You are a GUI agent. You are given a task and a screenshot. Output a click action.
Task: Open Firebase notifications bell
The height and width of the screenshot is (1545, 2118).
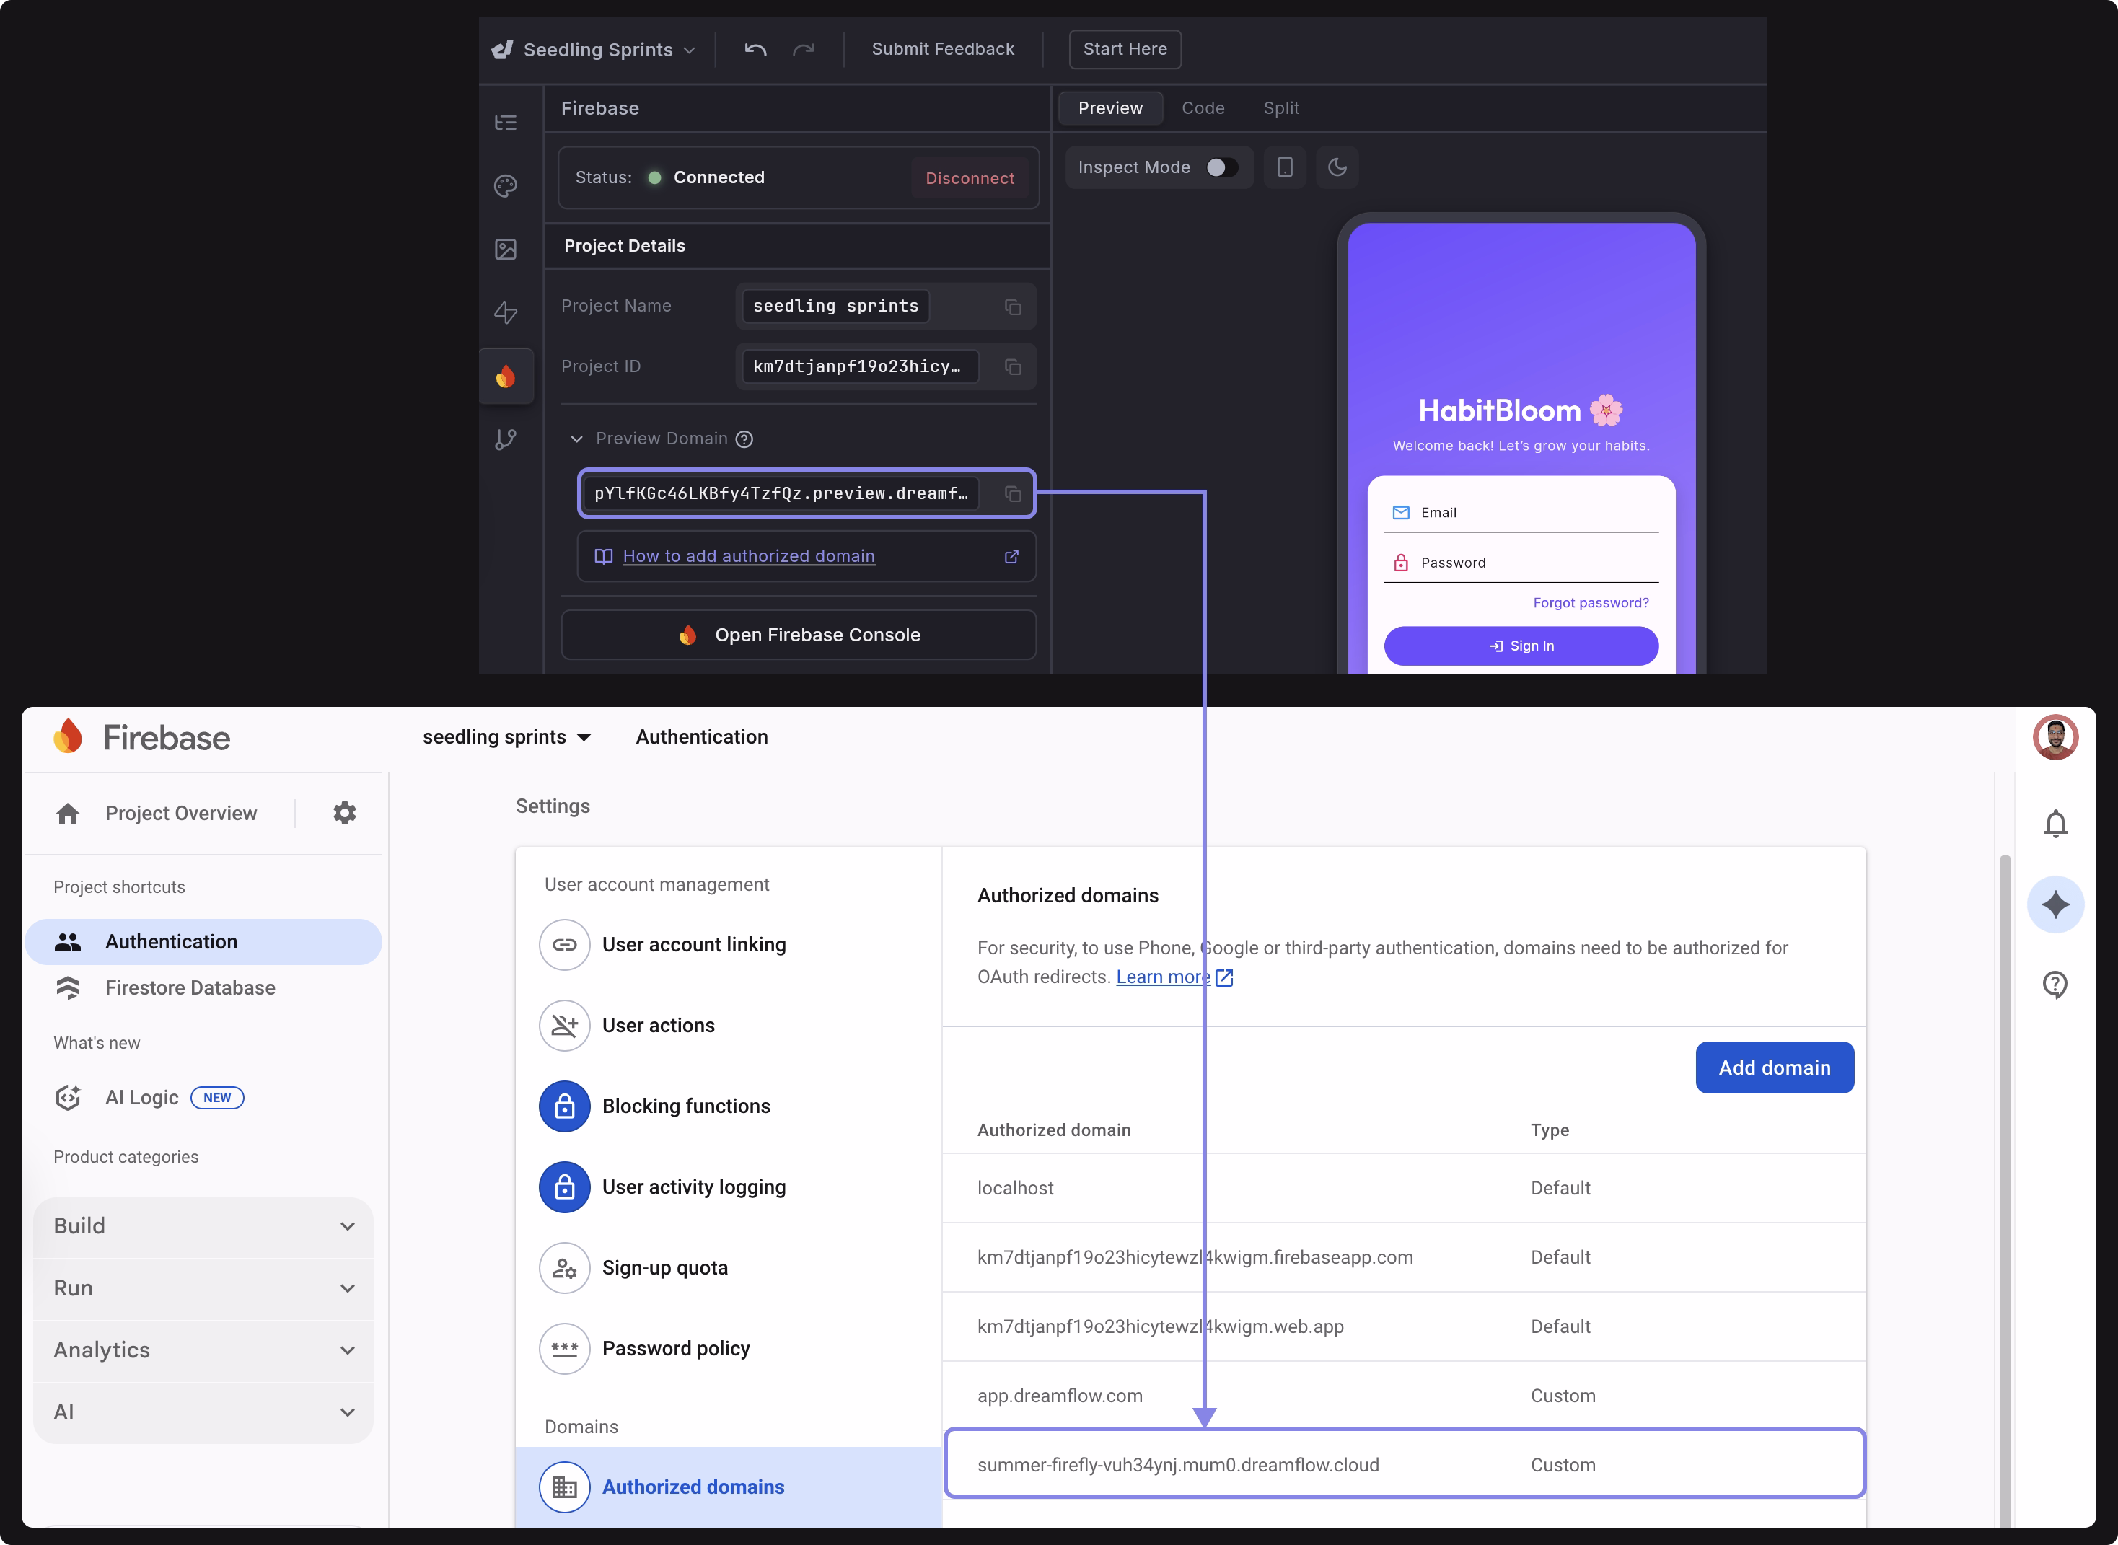[x=2055, y=824]
